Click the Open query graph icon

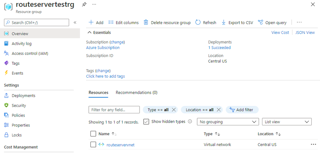point(260,22)
